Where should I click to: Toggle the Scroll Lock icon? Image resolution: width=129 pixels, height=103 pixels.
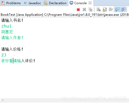[x=105, y=9]
